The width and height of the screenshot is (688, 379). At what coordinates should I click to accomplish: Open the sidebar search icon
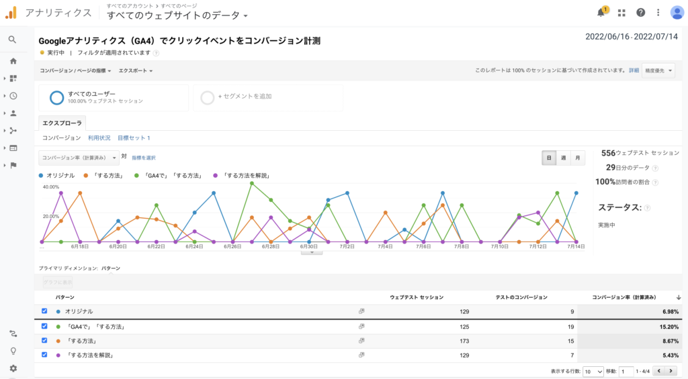pyautogui.click(x=12, y=40)
